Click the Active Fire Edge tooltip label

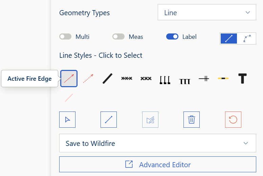29,78
